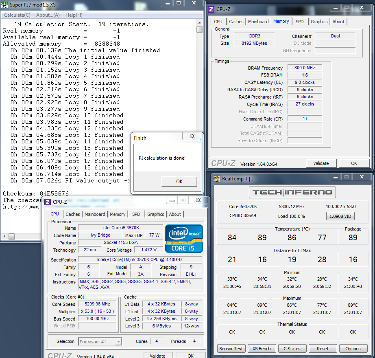Open RealTemp Options

click(x=353, y=349)
